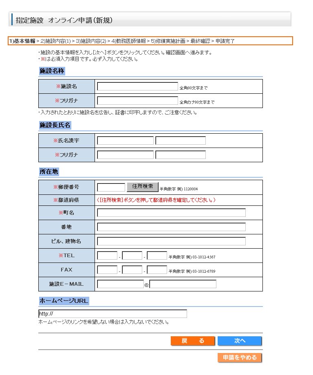Click the last TEL number box
Screen dimensions: 313x375
(x=157, y=256)
